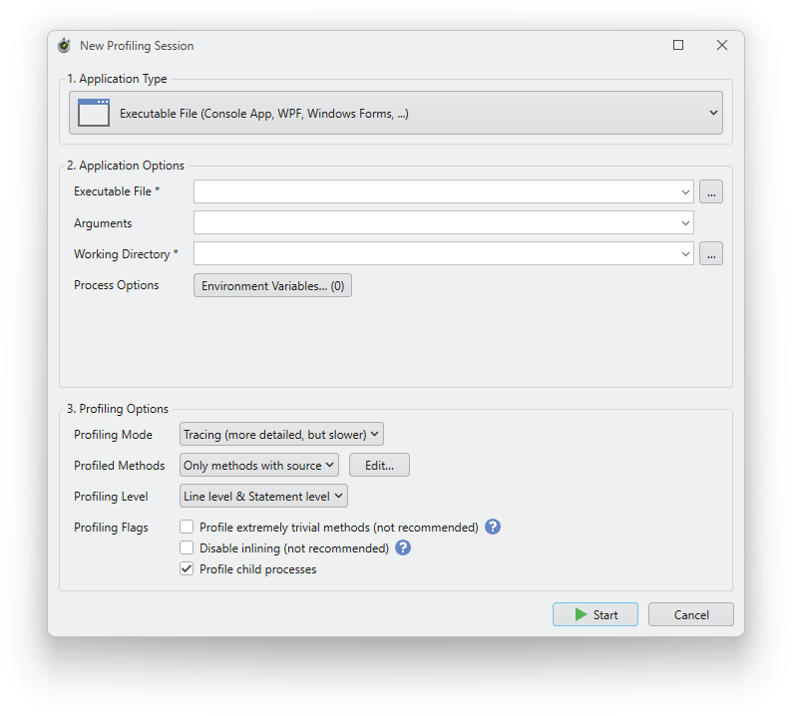
Task: Browse for Executable File with ellipsis button
Action: (x=710, y=191)
